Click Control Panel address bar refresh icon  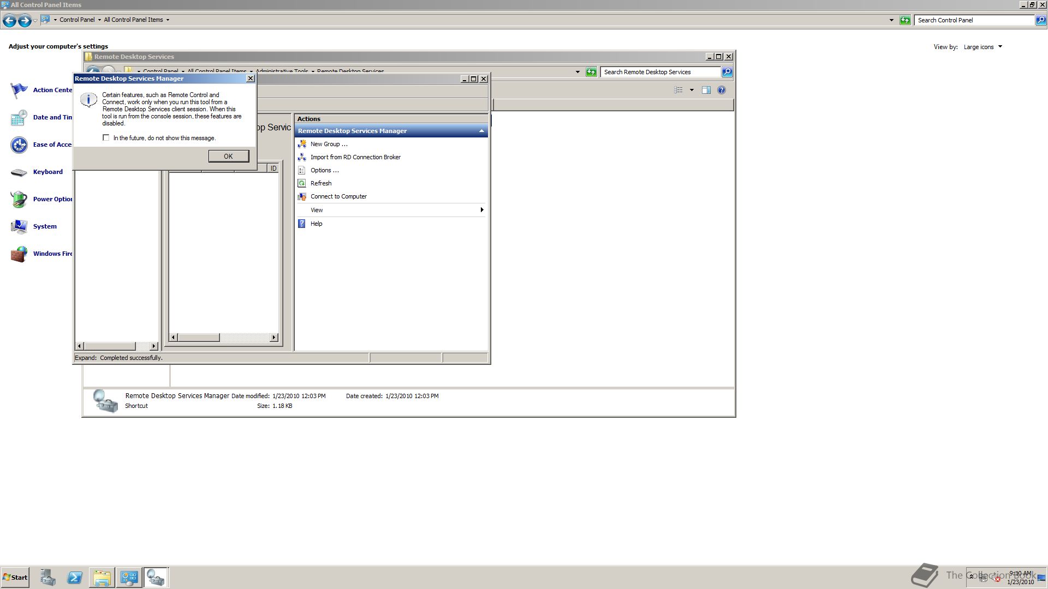click(x=905, y=20)
